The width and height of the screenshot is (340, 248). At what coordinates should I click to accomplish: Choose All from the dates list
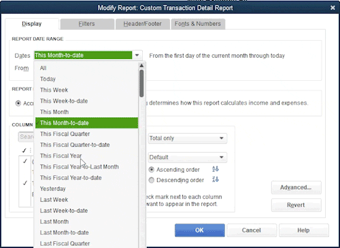[86, 68]
